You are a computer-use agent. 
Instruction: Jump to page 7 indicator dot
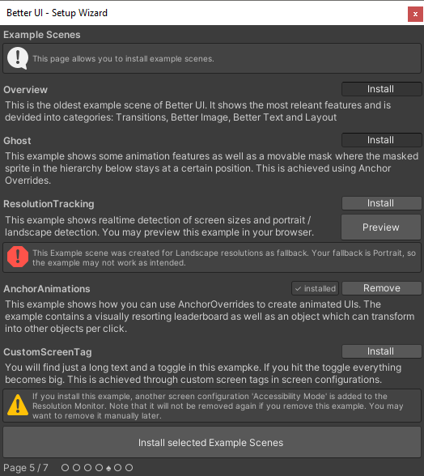(129, 468)
